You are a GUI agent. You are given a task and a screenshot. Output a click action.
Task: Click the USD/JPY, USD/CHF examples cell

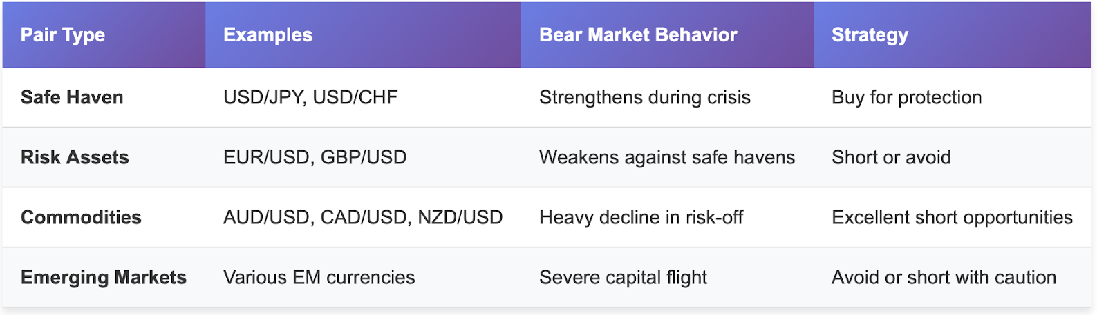[310, 98]
